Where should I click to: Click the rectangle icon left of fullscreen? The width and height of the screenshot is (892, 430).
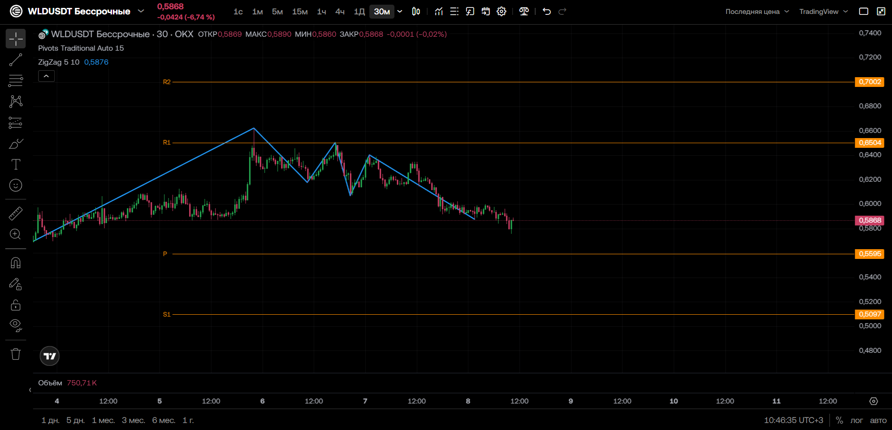click(x=864, y=11)
